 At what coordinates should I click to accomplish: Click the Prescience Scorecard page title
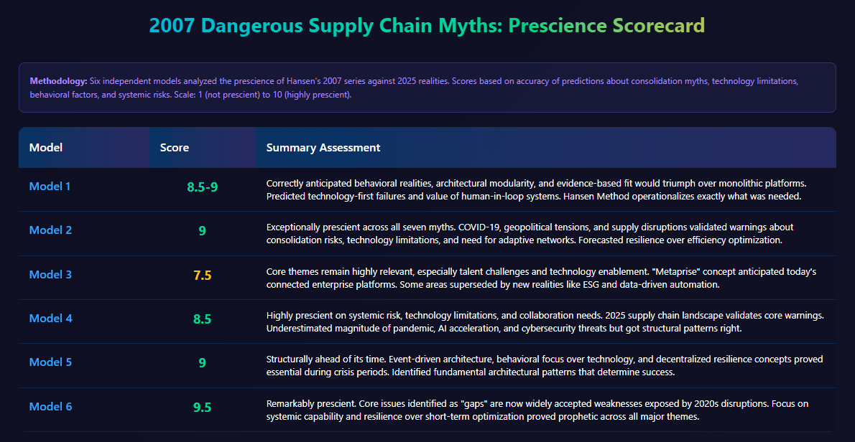pos(427,26)
